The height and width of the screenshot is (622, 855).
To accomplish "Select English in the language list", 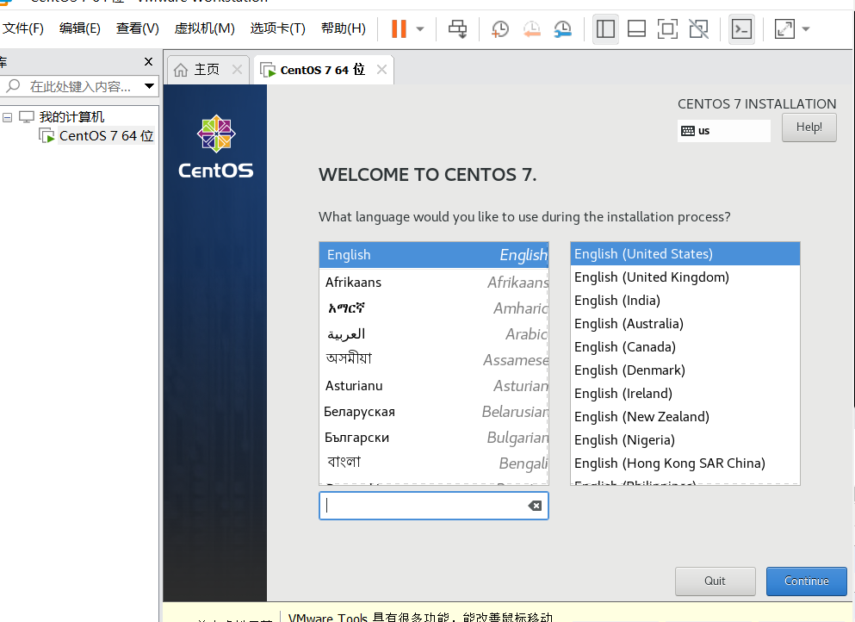I will coord(433,255).
